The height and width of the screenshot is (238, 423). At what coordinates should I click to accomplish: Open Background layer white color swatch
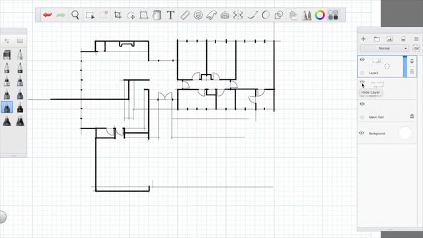[405, 133]
